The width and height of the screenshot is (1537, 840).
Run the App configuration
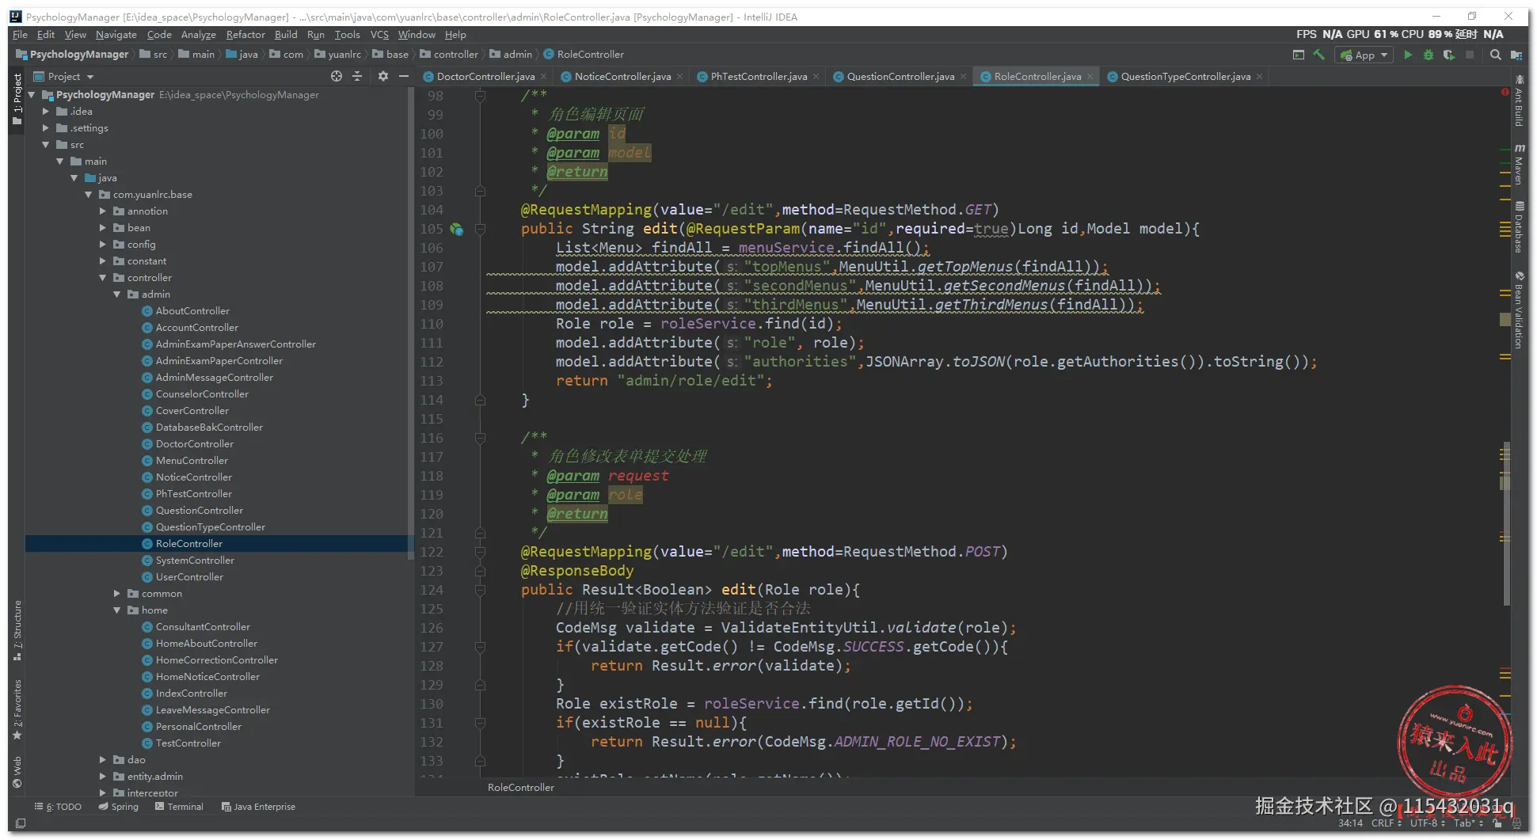click(1408, 55)
